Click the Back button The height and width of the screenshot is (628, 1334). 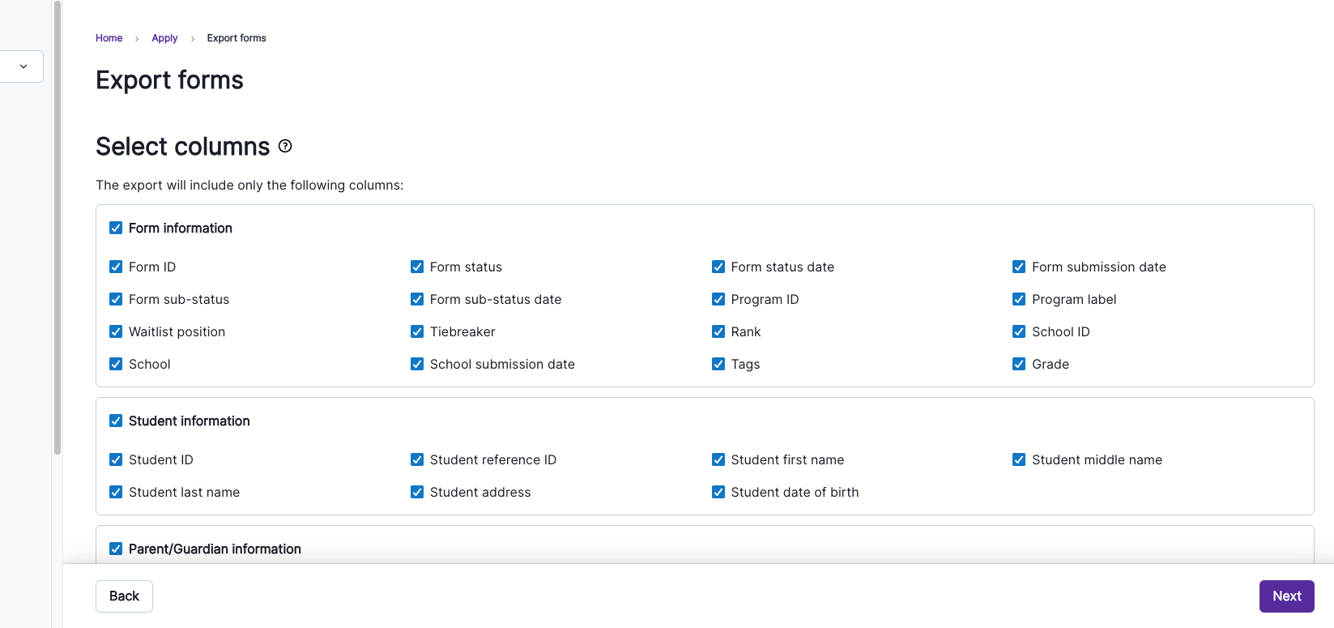tap(124, 596)
